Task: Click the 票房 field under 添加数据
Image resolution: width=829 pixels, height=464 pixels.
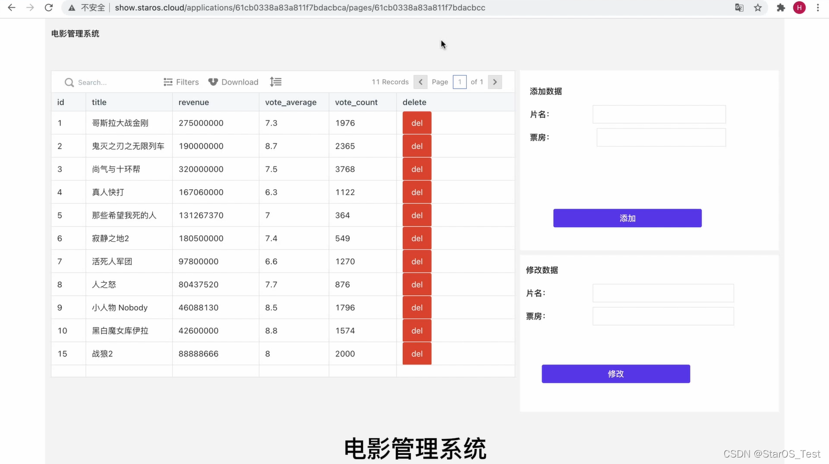Action: click(x=661, y=137)
